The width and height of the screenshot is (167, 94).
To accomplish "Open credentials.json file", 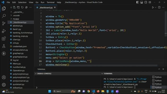I will pos(20,46).
